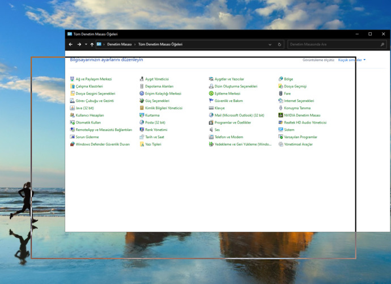
Task: Click Yazı Tipleri icon
Action: point(142,144)
